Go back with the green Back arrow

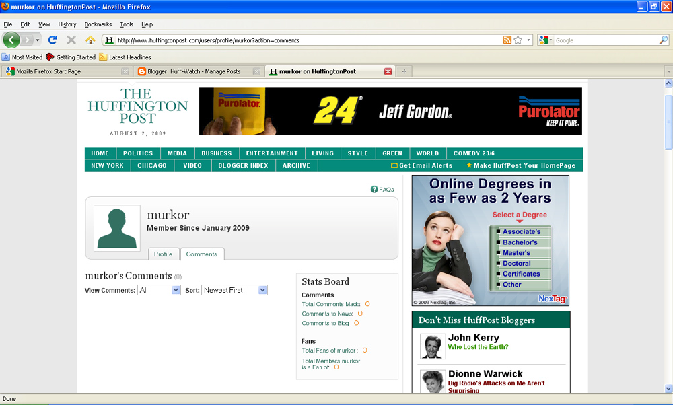pos(11,40)
